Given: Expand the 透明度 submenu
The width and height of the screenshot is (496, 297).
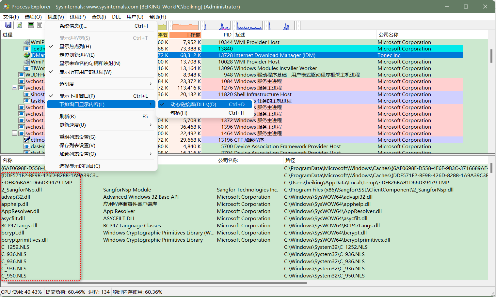Looking at the screenshot, I should pyautogui.click(x=101, y=84).
